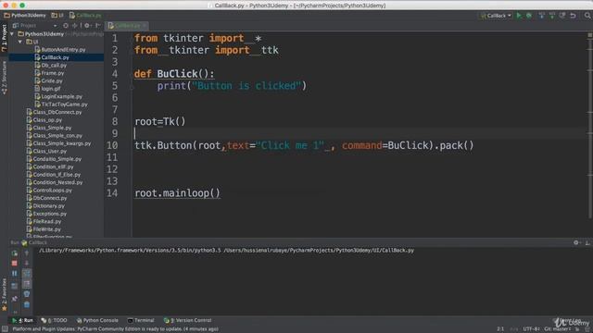Screen dimensions: 593x333
Task: Click the CallBack.py breadcrumb in navigation bar
Action: [x=85, y=16]
